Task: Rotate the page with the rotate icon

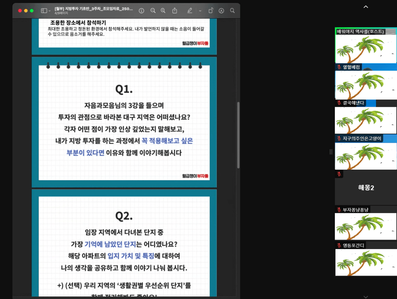Action: point(211,11)
